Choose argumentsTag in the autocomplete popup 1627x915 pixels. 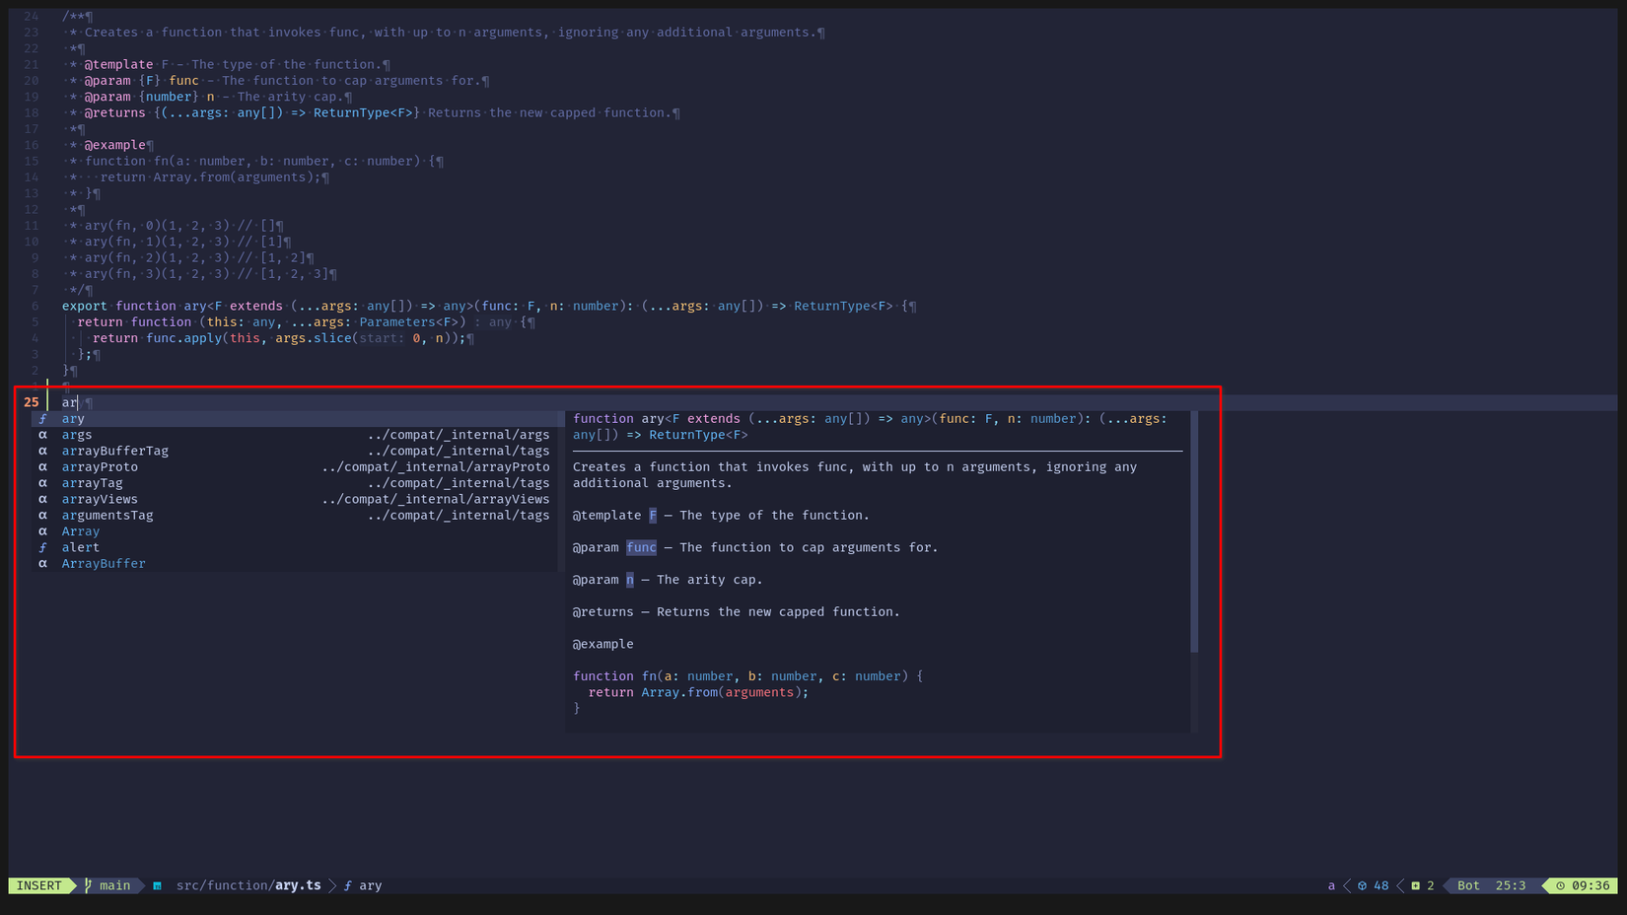point(107,515)
